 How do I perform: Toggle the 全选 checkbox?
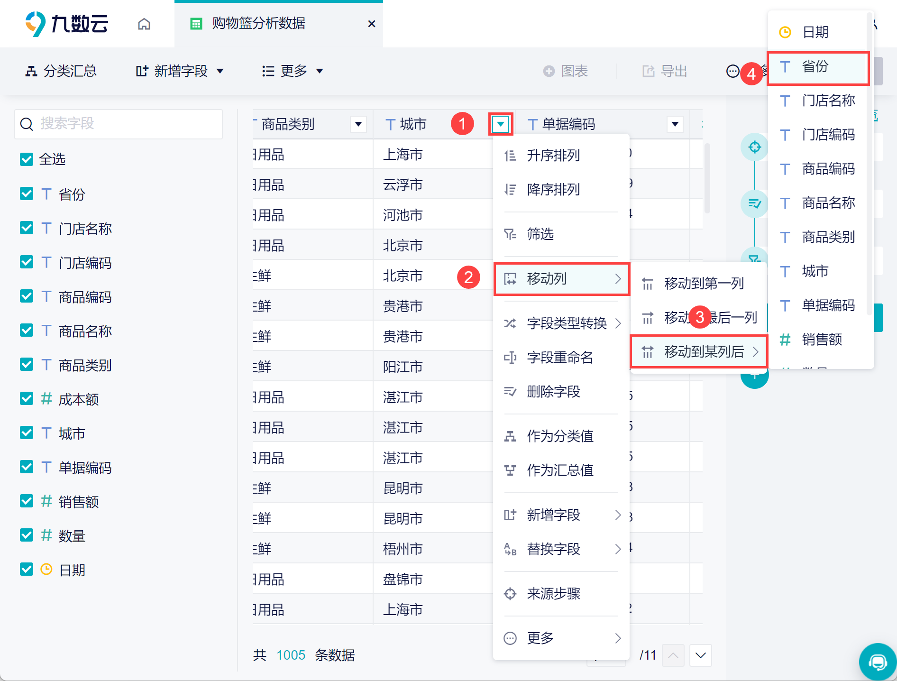tap(27, 159)
